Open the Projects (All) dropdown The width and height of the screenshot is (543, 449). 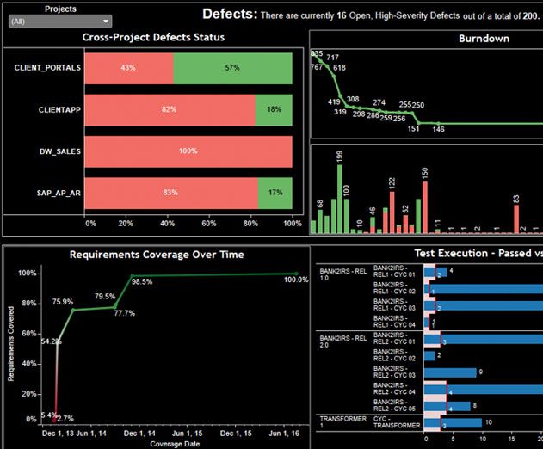point(60,22)
